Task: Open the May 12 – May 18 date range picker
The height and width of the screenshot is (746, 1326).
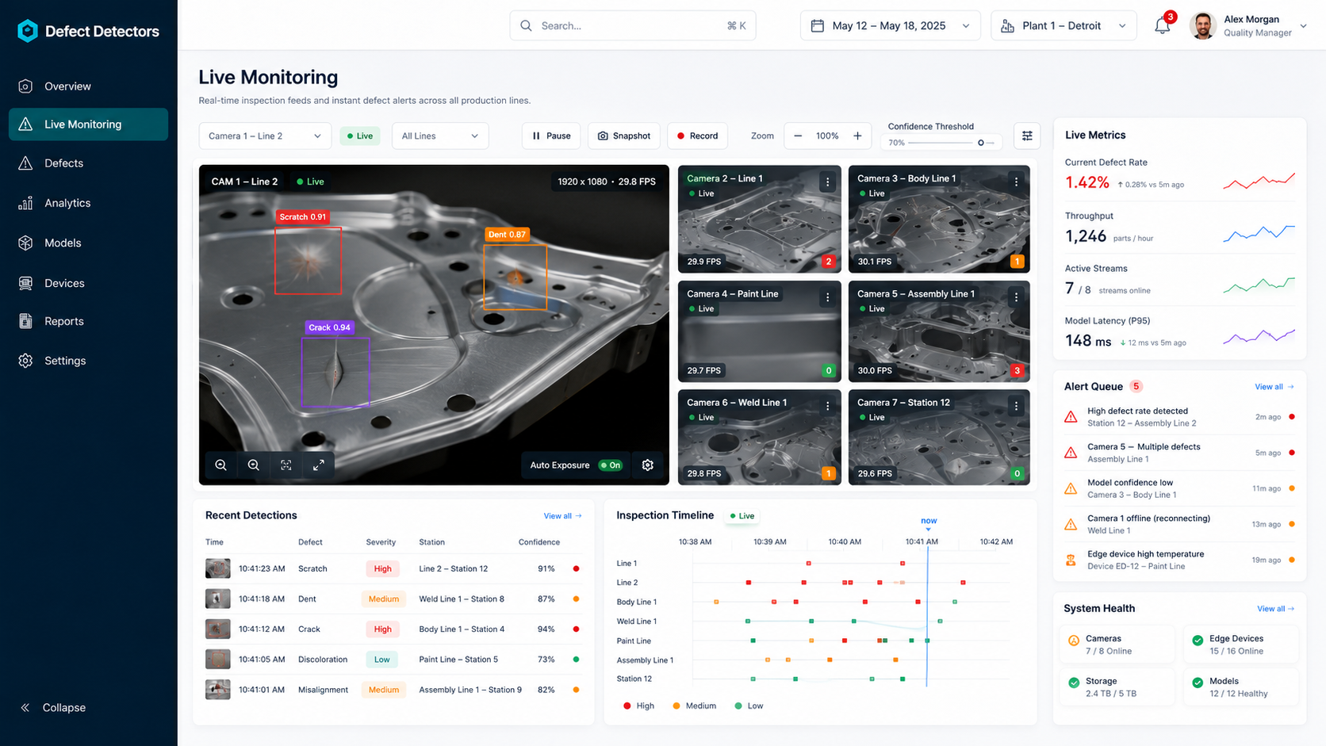Action: point(890,25)
